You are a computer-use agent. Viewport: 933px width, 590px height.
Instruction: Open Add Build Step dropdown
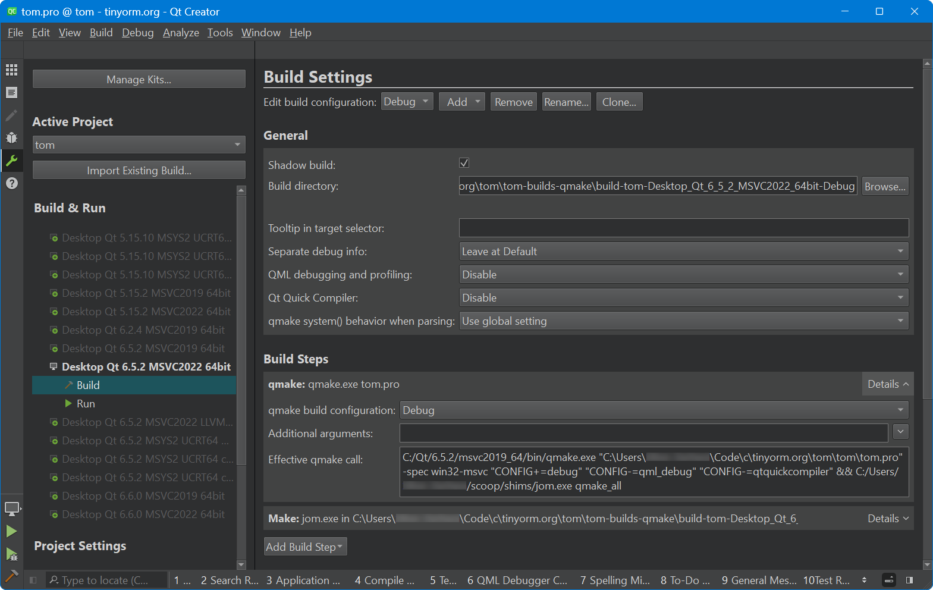[305, 547]
